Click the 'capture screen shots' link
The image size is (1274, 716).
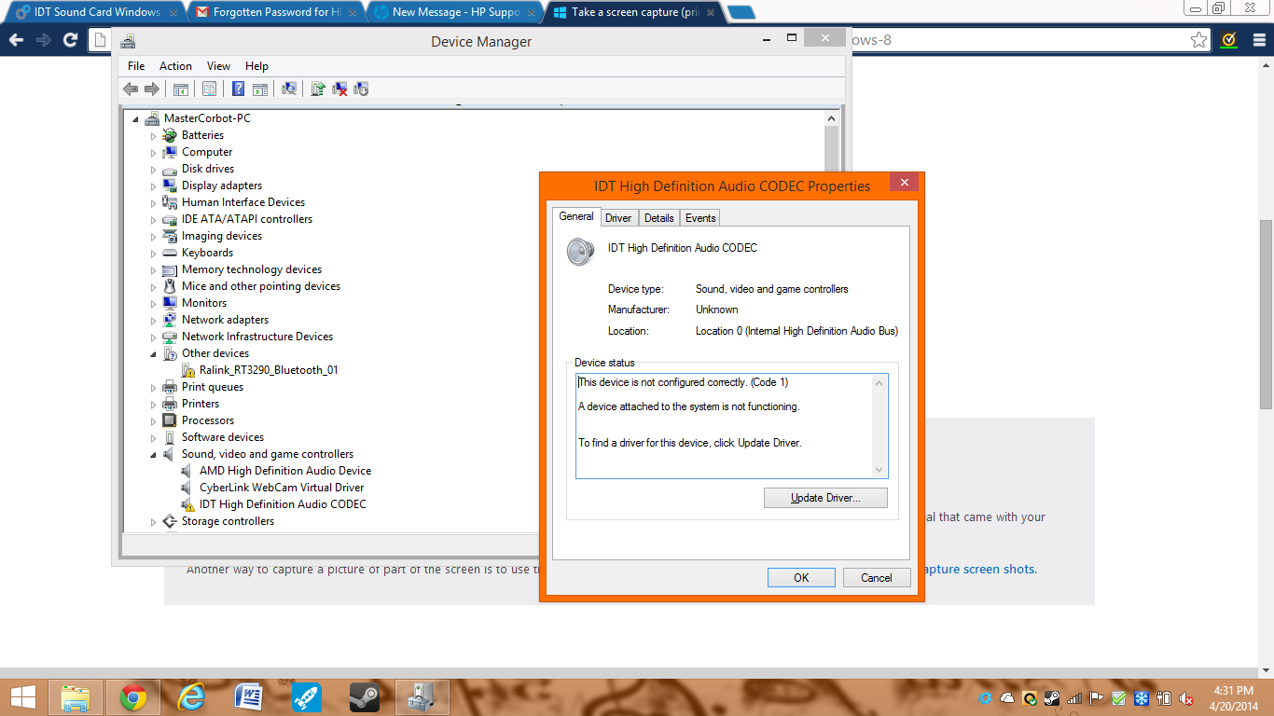tap(978, 570)
